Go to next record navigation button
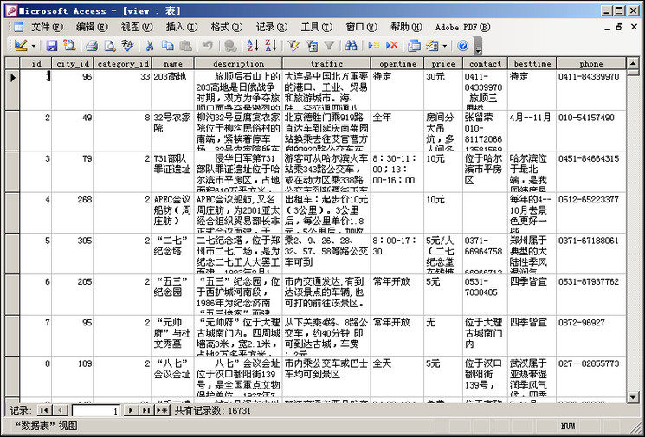Image resolution: width=645 pixels, height=437 pixels. [x=131, y=410]
